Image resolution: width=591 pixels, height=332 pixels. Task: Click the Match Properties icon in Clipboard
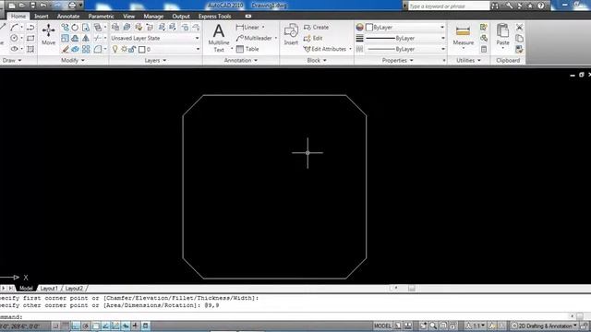coord(519,49)
